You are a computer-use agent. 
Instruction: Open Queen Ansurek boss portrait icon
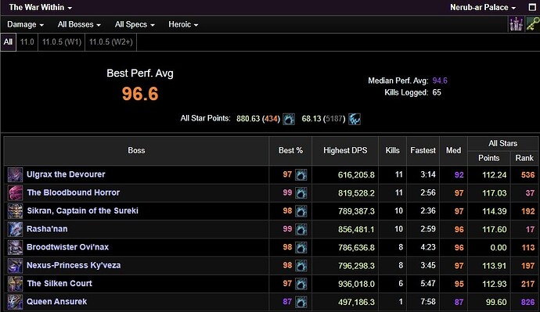(x=15, y=302)
